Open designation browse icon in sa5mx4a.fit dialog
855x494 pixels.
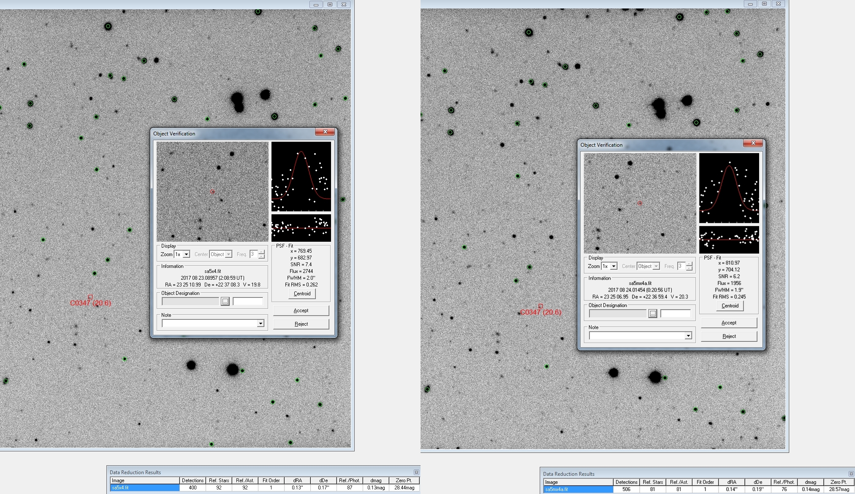653,313
